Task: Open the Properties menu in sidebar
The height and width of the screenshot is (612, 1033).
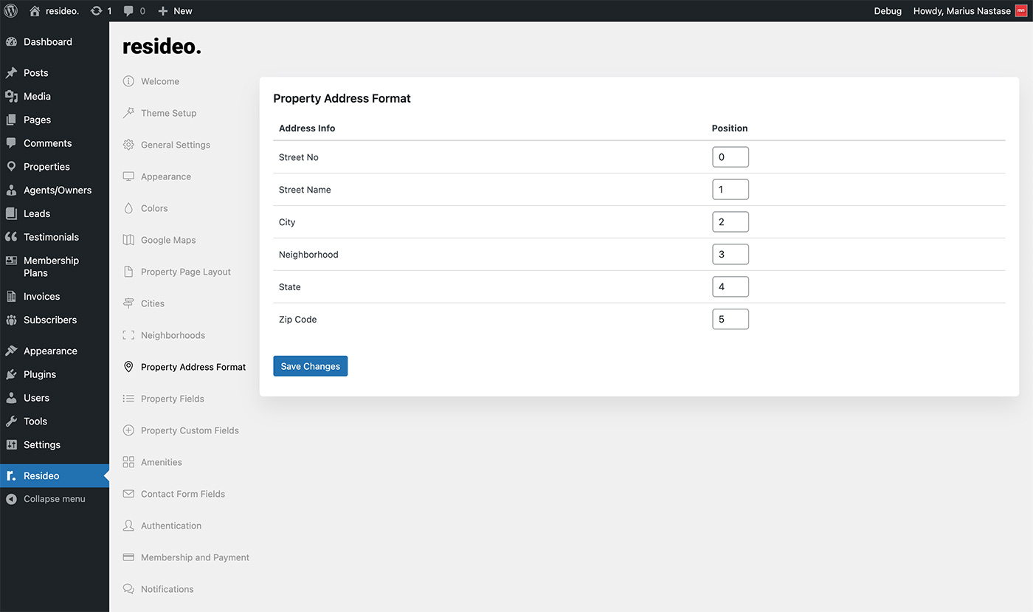Action: 46,167
